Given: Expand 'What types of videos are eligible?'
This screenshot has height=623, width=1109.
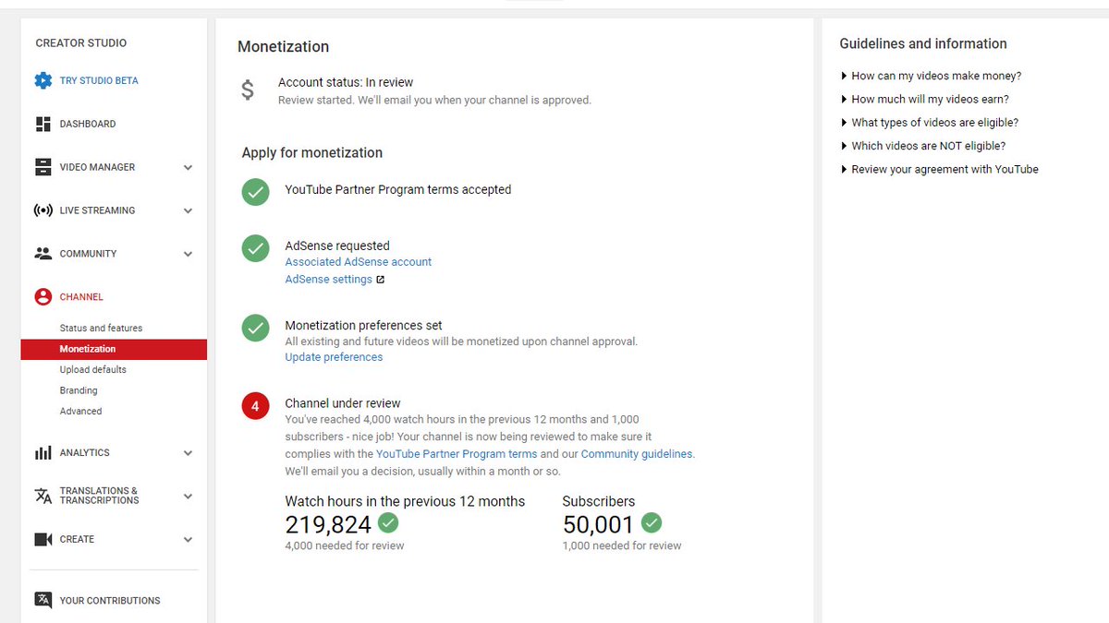Looking at the screenshot, I should click(x=929, y=122).
